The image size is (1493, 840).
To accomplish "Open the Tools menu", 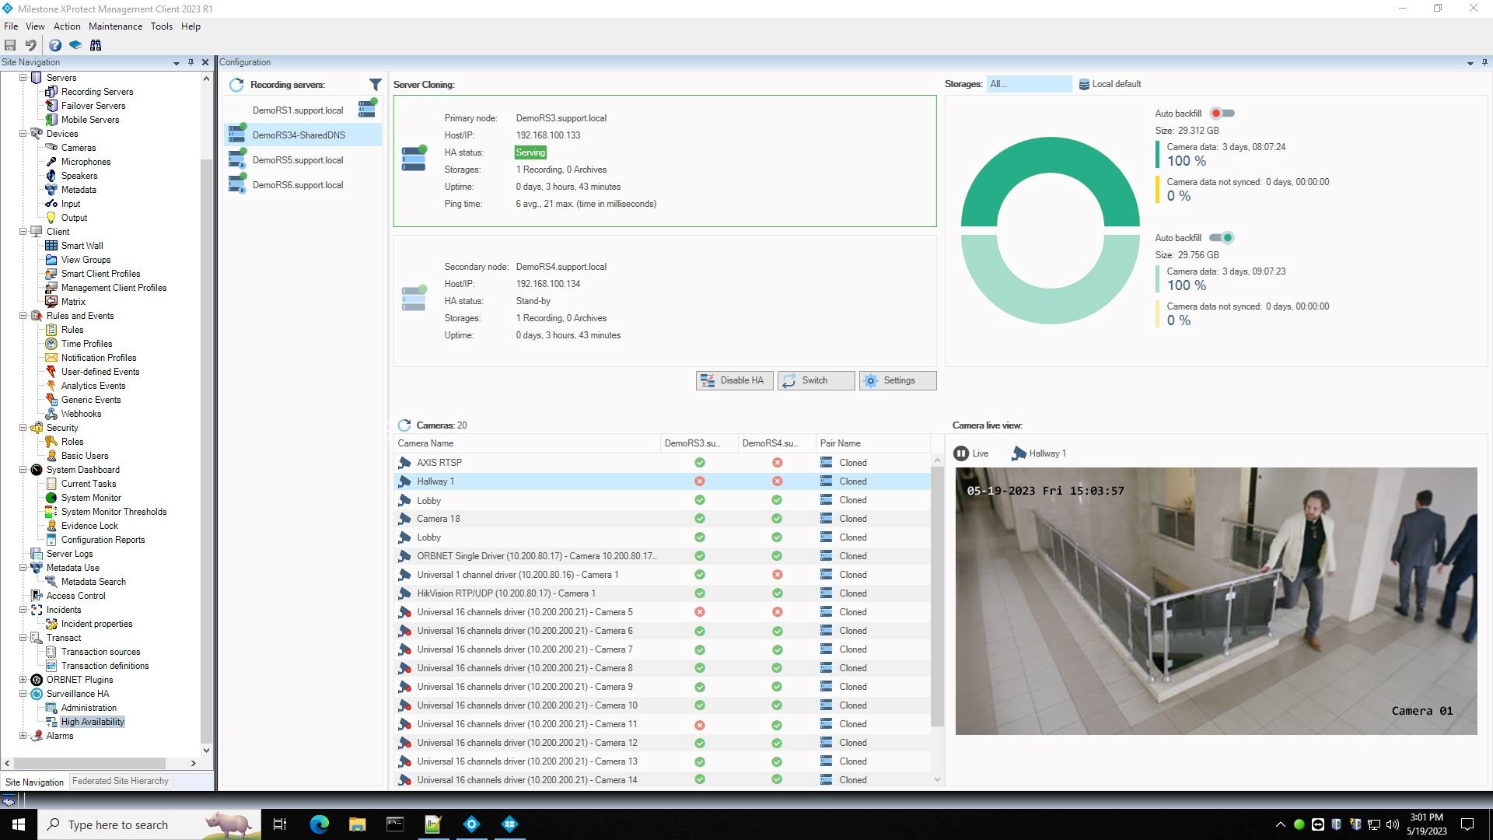I will click(162, 26).
